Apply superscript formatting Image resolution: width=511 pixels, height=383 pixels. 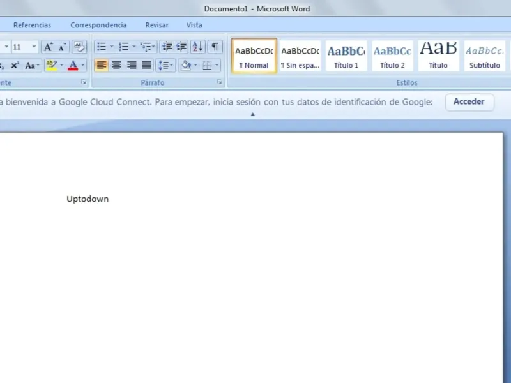tap(15, 66)
